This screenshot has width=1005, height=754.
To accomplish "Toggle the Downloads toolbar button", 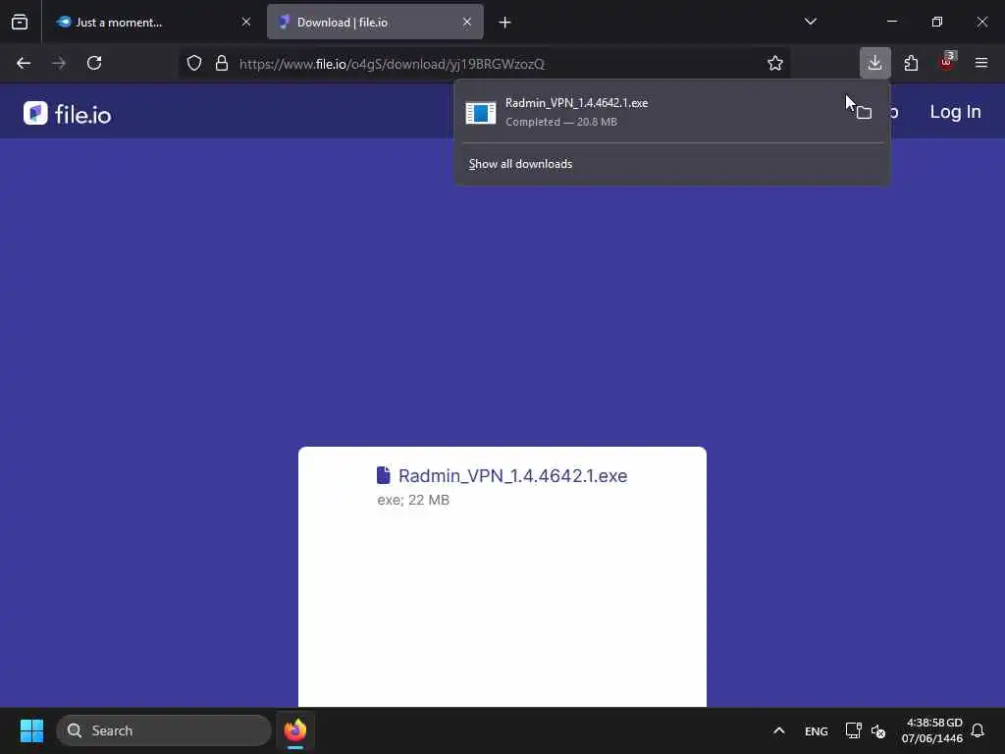I will click(x=874, y=64).
